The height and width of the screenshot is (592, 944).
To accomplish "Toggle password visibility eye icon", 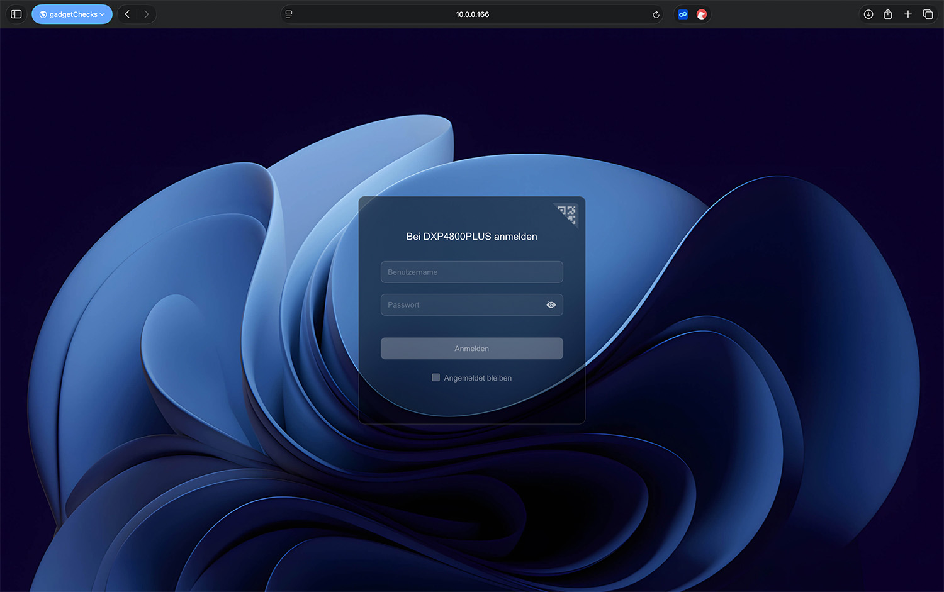I will 551,305.
